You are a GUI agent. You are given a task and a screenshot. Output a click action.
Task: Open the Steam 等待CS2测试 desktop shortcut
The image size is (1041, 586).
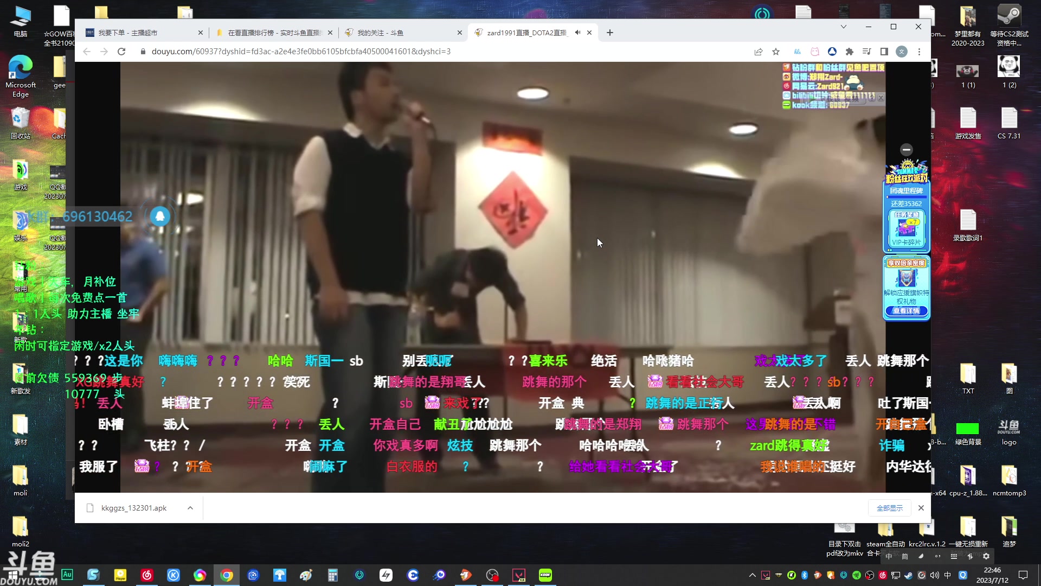coord(1009,26)
